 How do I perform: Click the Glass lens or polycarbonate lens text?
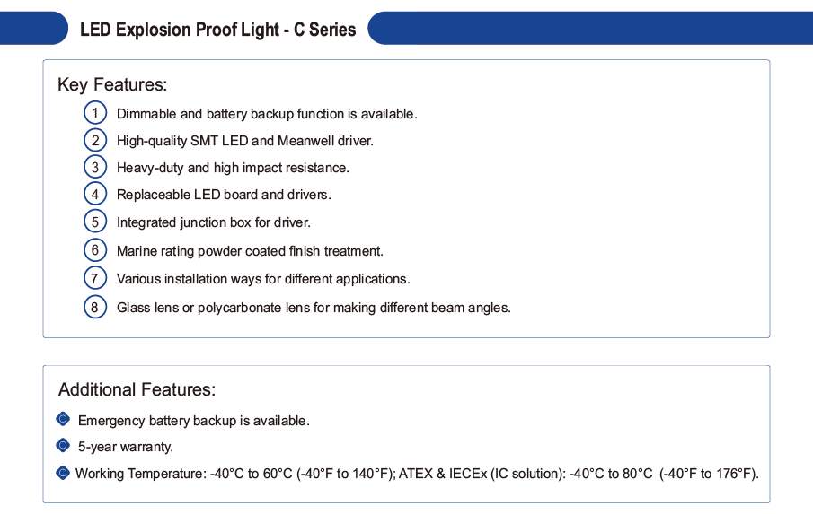coord(314,308)
